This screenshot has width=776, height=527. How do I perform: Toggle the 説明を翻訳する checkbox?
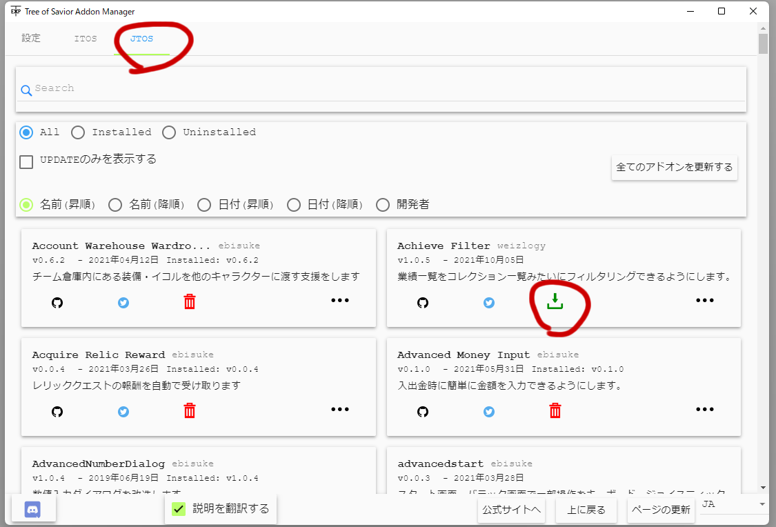pos(179,508)
